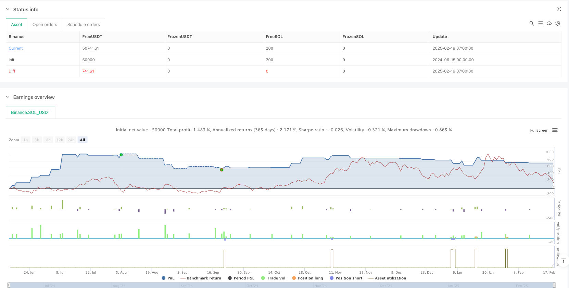
Task: Click the collapse arrows icon at top right
Action: click(x=559, y=9)
